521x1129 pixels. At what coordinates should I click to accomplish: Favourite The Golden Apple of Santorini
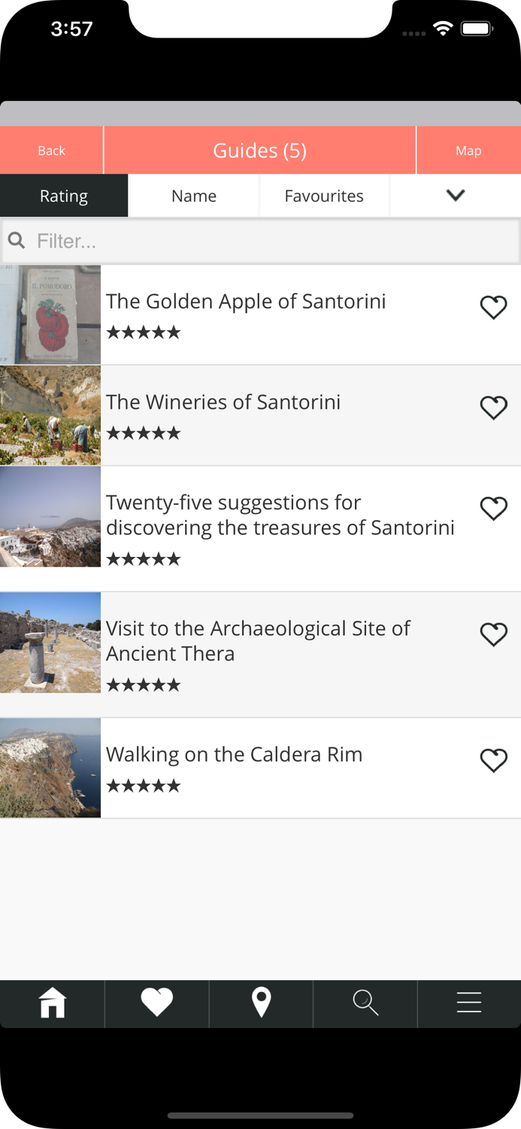[494, 308]
